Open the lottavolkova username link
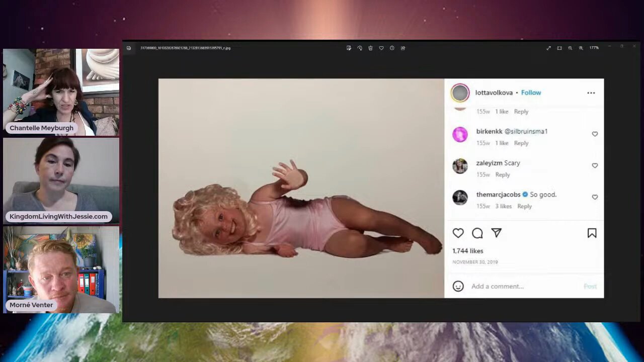644x362 pixels. tap(494, 93)
